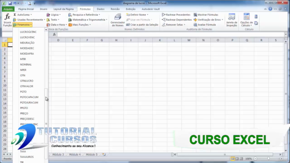Open Opções de Cálculo
Viewport: 290px width, 163px height.
click(x=246, y=20)
